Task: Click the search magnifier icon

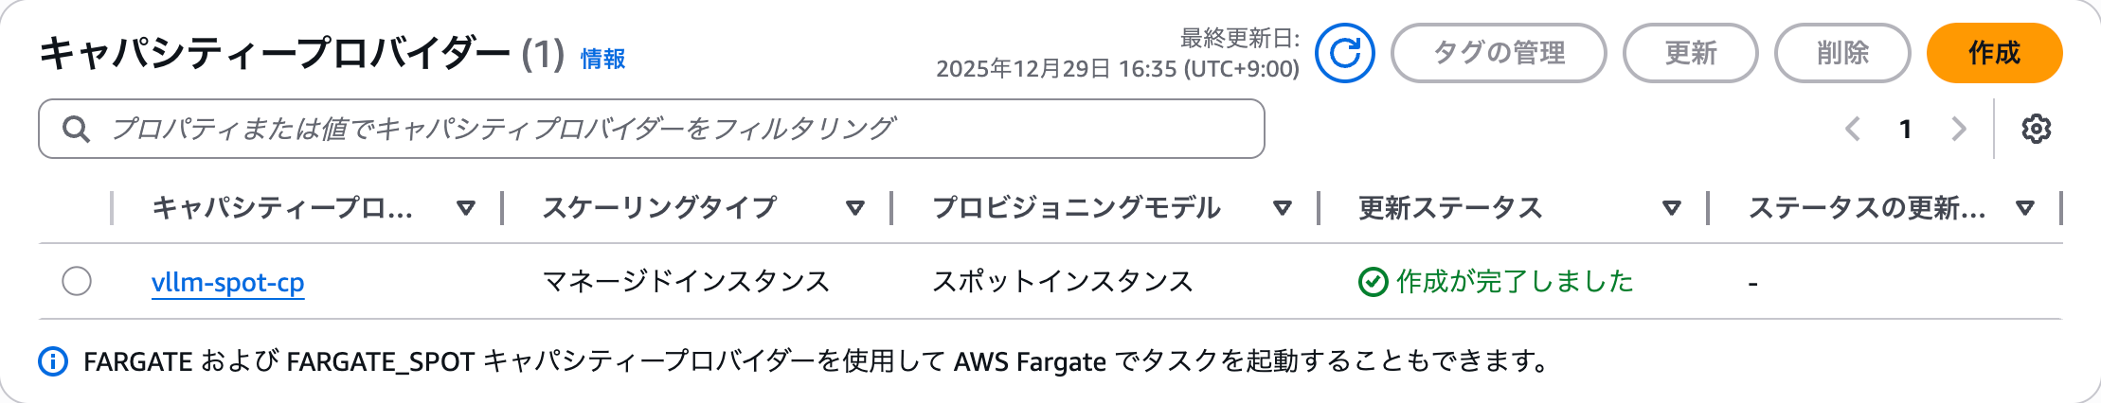Action: (76, 129)
